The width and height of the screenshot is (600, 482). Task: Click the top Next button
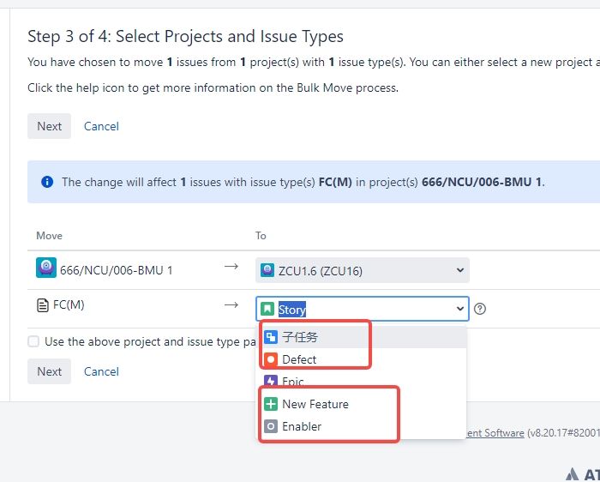click(x=50, y=126)
